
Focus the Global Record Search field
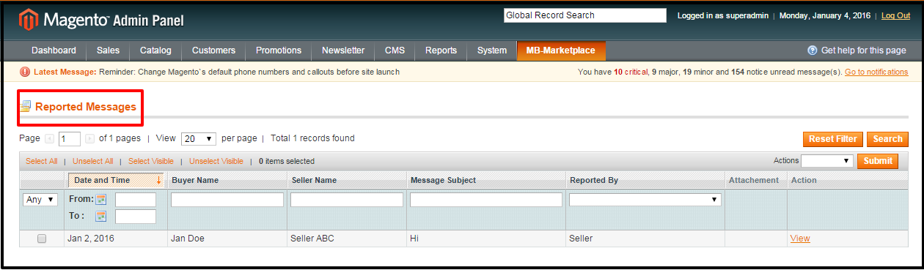[584, 15]
